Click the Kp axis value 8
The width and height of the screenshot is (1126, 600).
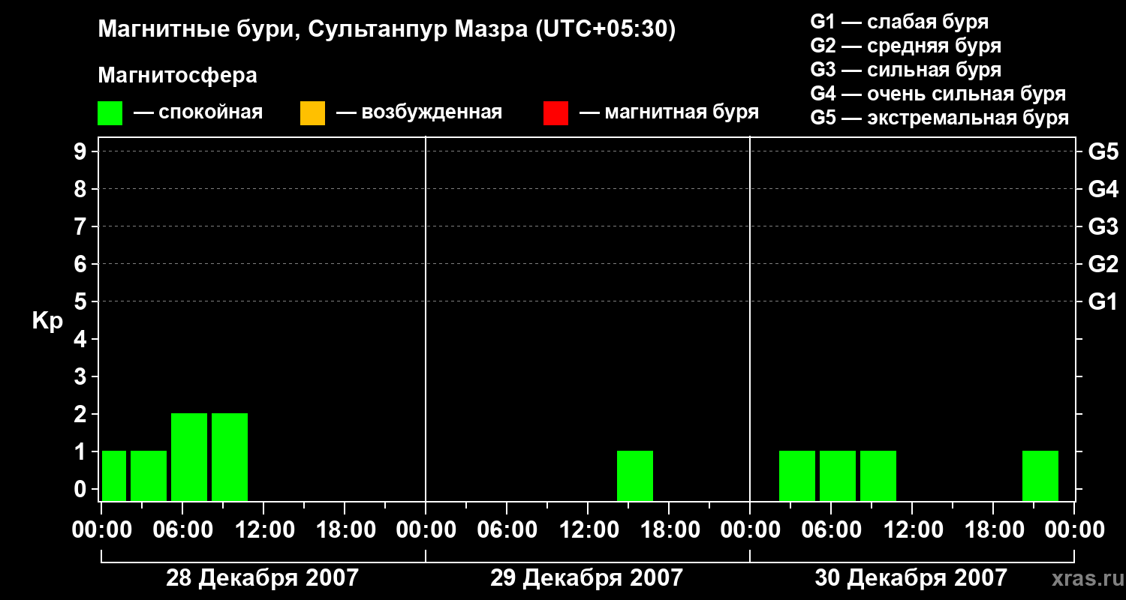pyautogui.click(x=82, y=189)
